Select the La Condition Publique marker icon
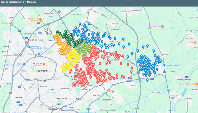The width and height of the screenshot is (198, 113). (61, 109)
